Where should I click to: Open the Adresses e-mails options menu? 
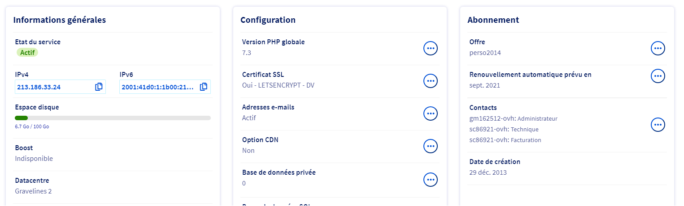click(x=431, y=114)
